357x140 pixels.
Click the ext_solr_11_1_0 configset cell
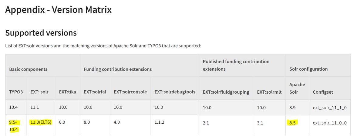[329, 108]
